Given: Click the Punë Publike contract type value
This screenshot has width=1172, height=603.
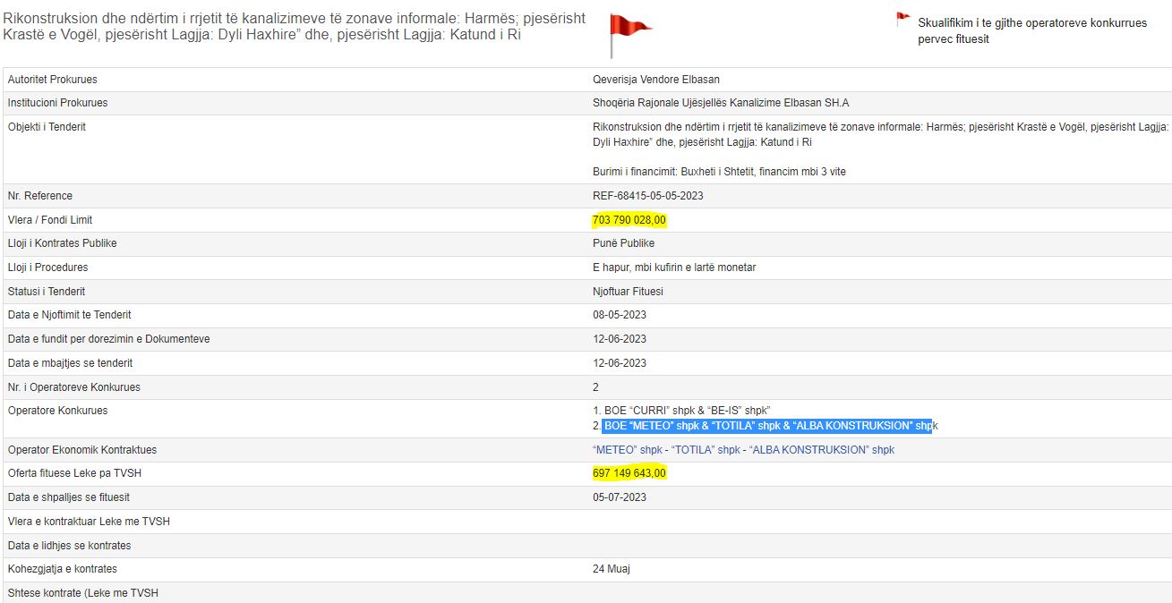Looking at the screenshot, I should coord(623,243).
